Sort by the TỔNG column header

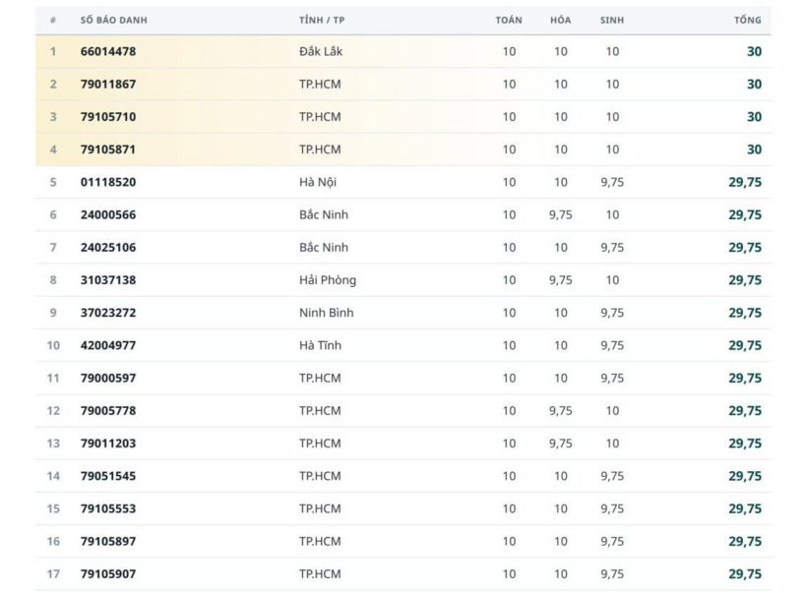[747, 20]
